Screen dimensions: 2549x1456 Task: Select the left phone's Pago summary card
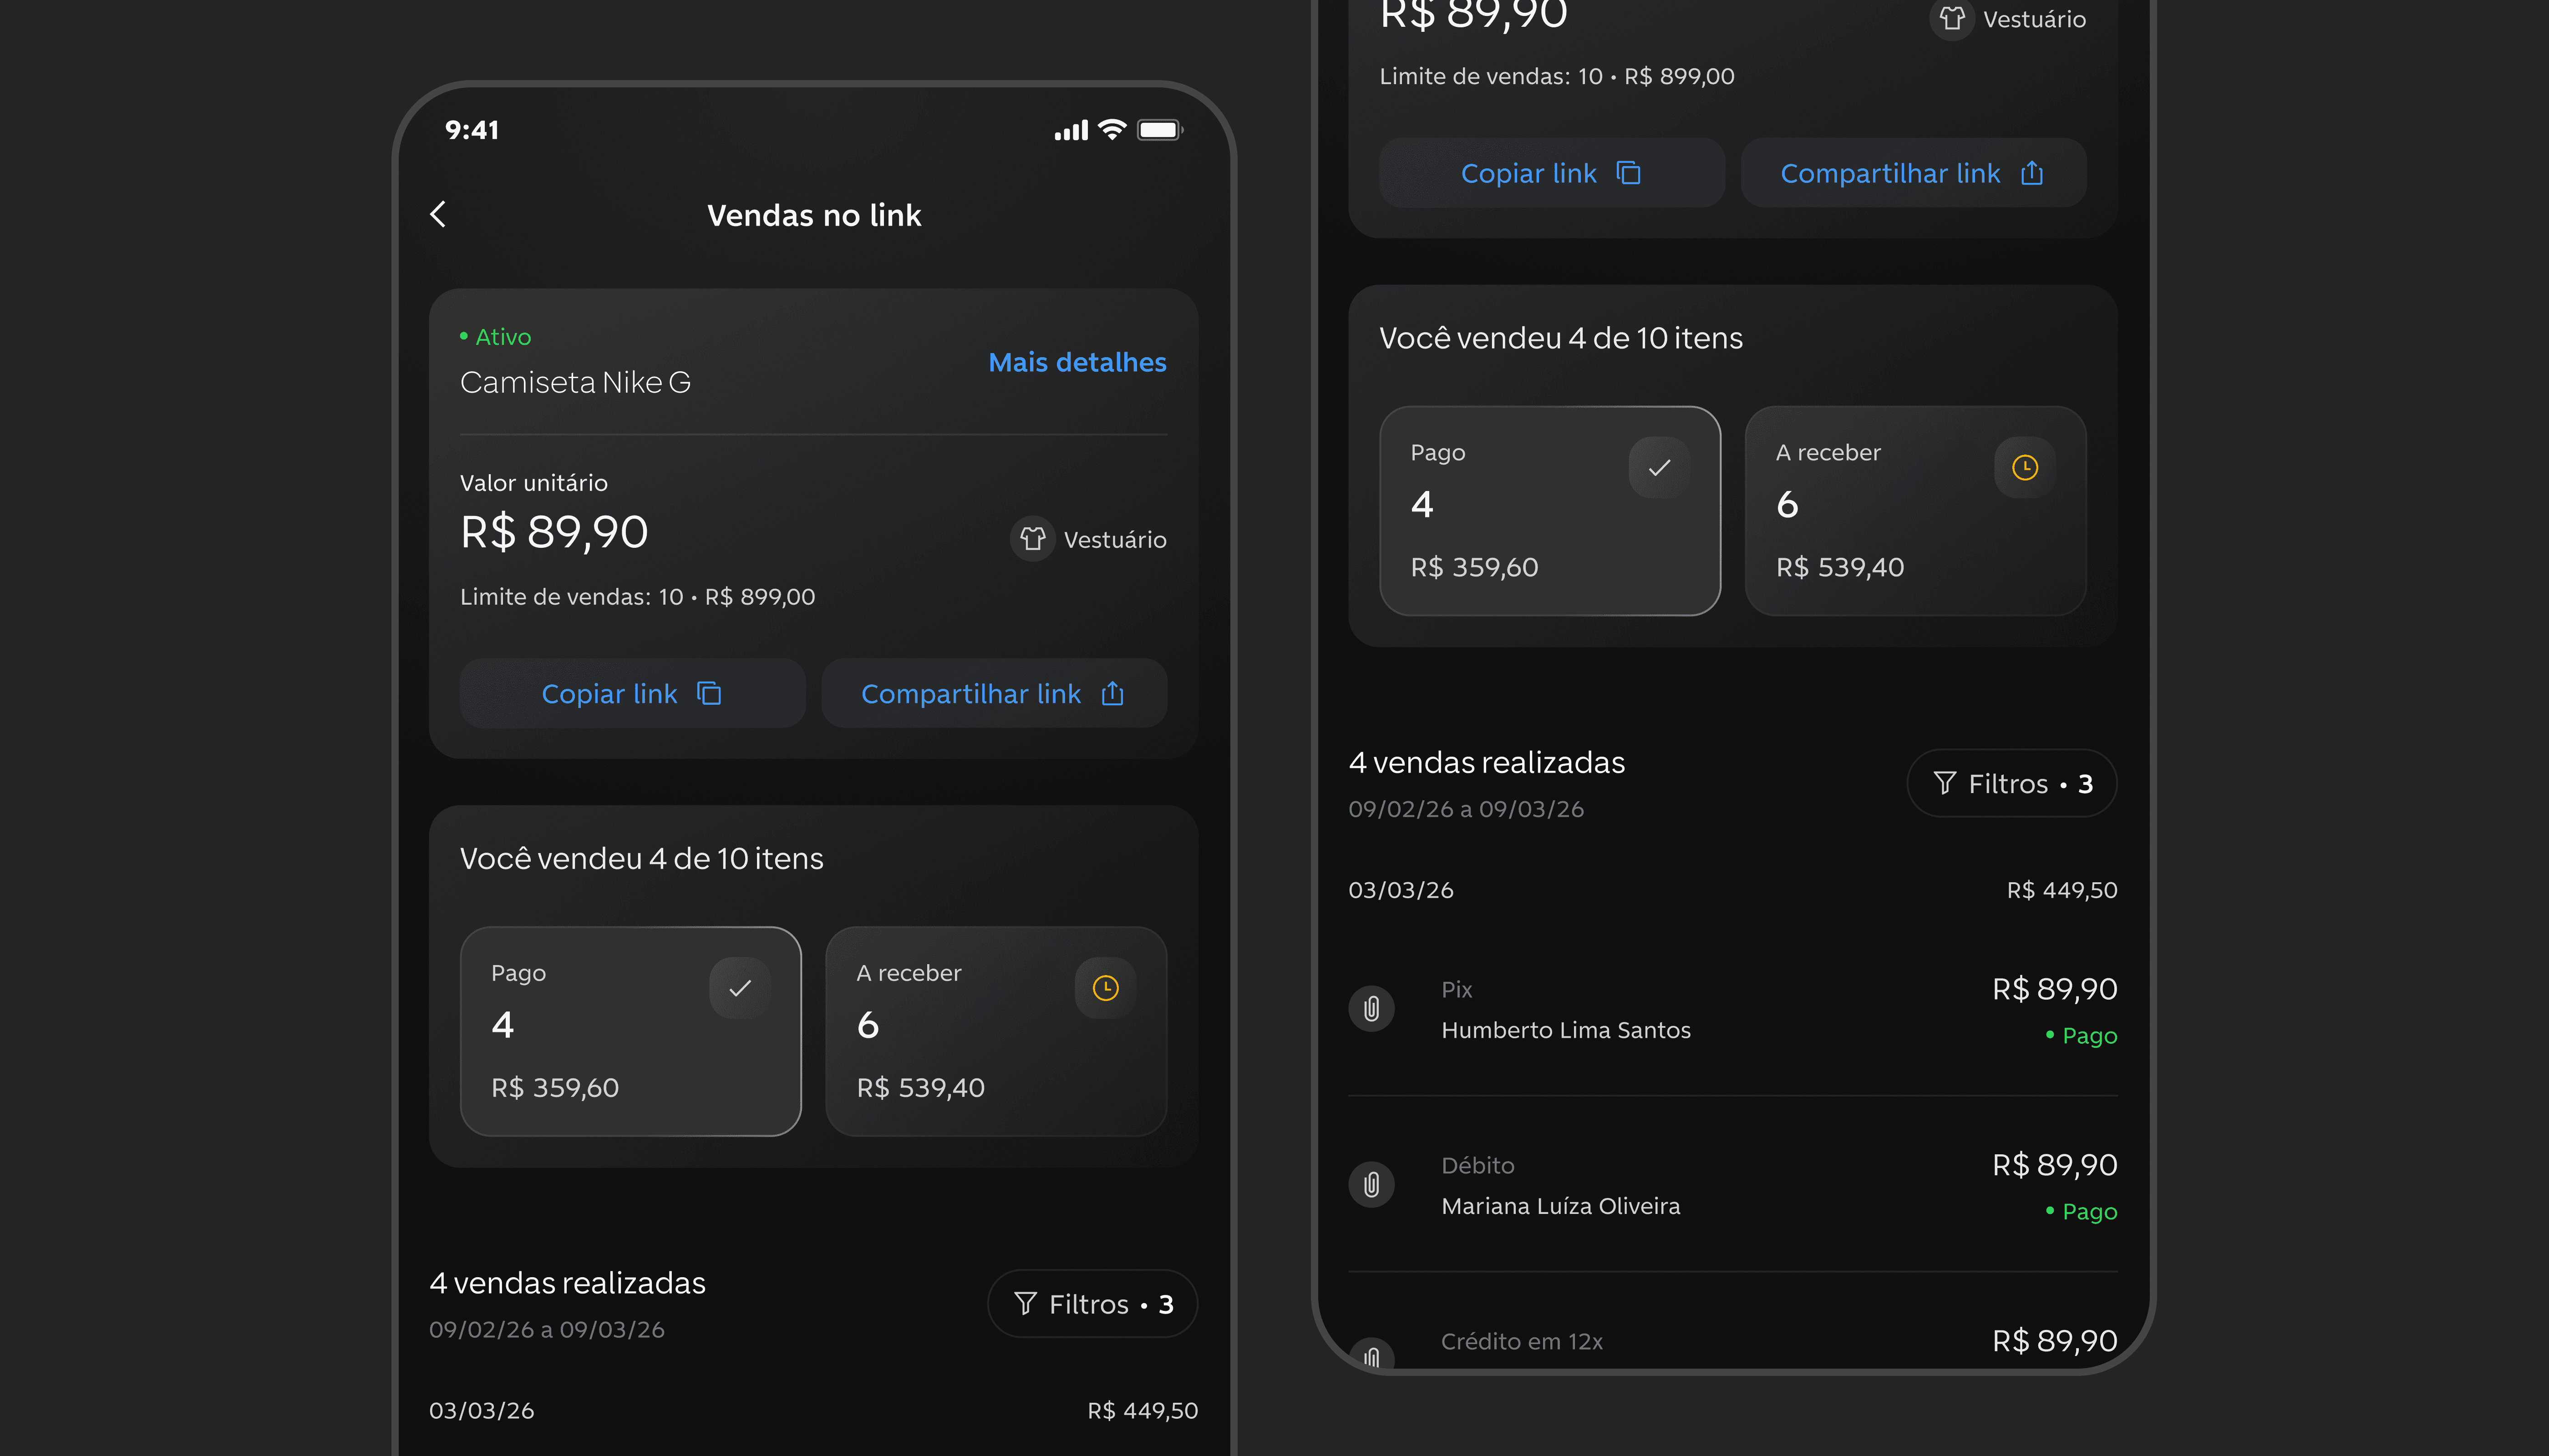[x=630, y=1031]
